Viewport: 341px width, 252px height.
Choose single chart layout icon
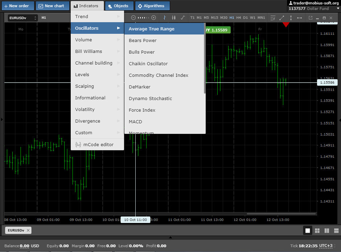[x=308, y=231]
